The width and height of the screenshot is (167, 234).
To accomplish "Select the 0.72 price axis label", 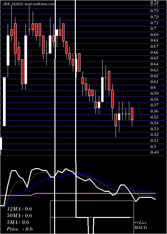I will point(154,17).
